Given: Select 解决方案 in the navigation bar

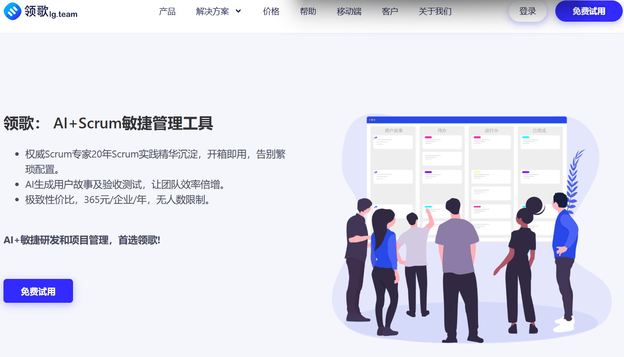Looking at the screenshot, I should point(212,12).
